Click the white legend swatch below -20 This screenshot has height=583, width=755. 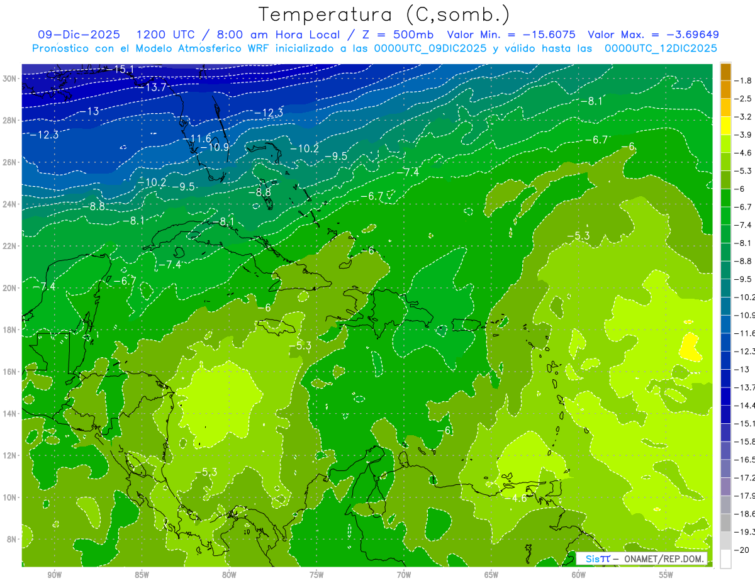[x=725, y=559]
